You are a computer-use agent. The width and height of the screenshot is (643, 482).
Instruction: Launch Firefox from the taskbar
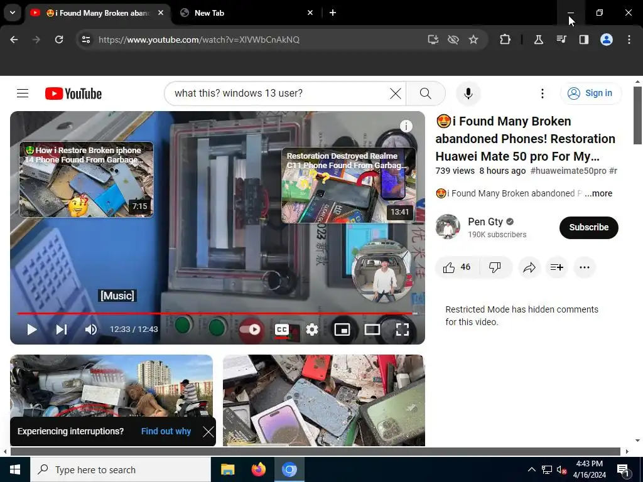[258, 469]
